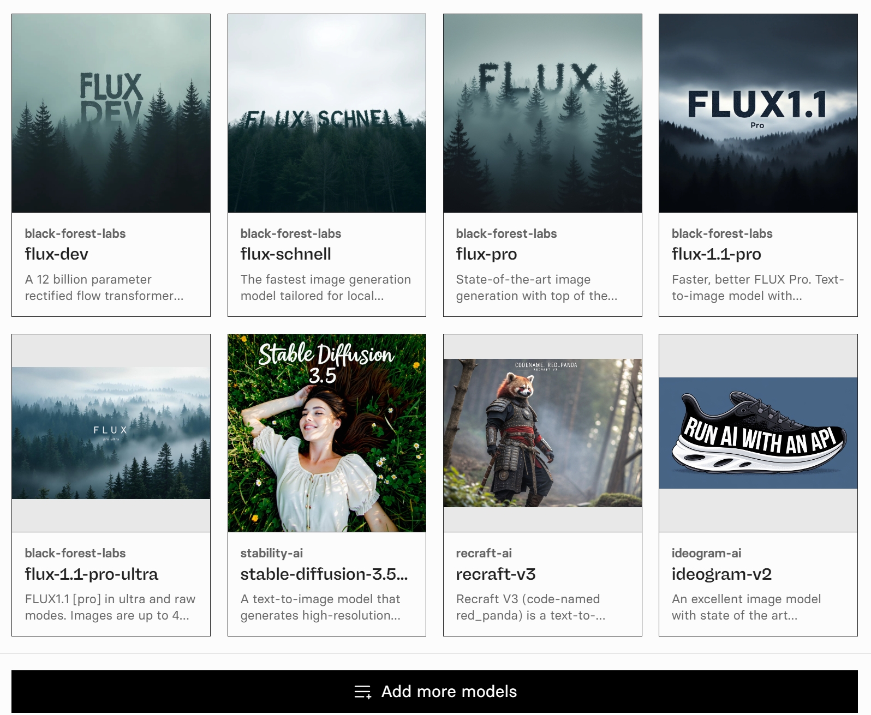
Task: Open the red panda samurai thumbnail
Action: point(542,433)
